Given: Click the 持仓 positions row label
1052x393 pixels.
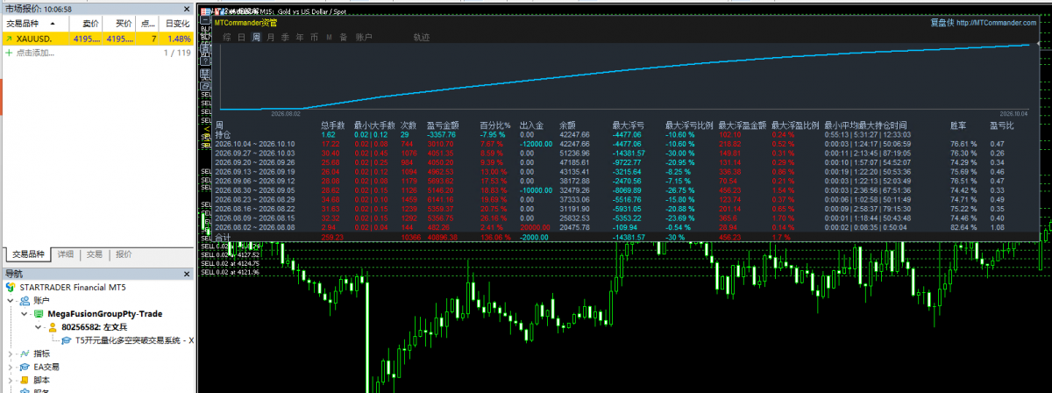Looking at the screenshot, I should [223, 135].
